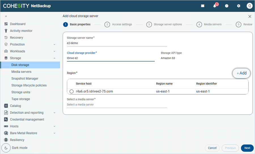Collapse the Storage menu chevron
The width and height of the screenshot is (255, 154).
(x=54, y=58)
